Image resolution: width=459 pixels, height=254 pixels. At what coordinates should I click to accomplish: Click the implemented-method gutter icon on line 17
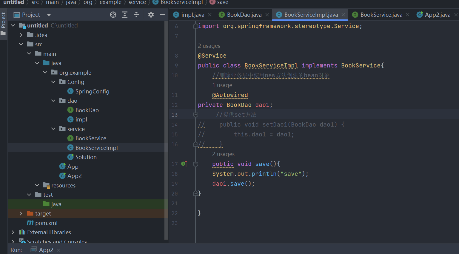(184, 164)
